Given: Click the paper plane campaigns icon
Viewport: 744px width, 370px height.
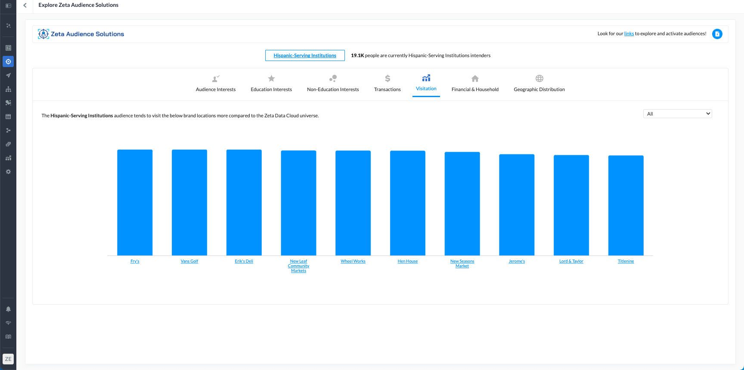Looking at the screenshot, I should pyautogui.click(x=8, y=75).
